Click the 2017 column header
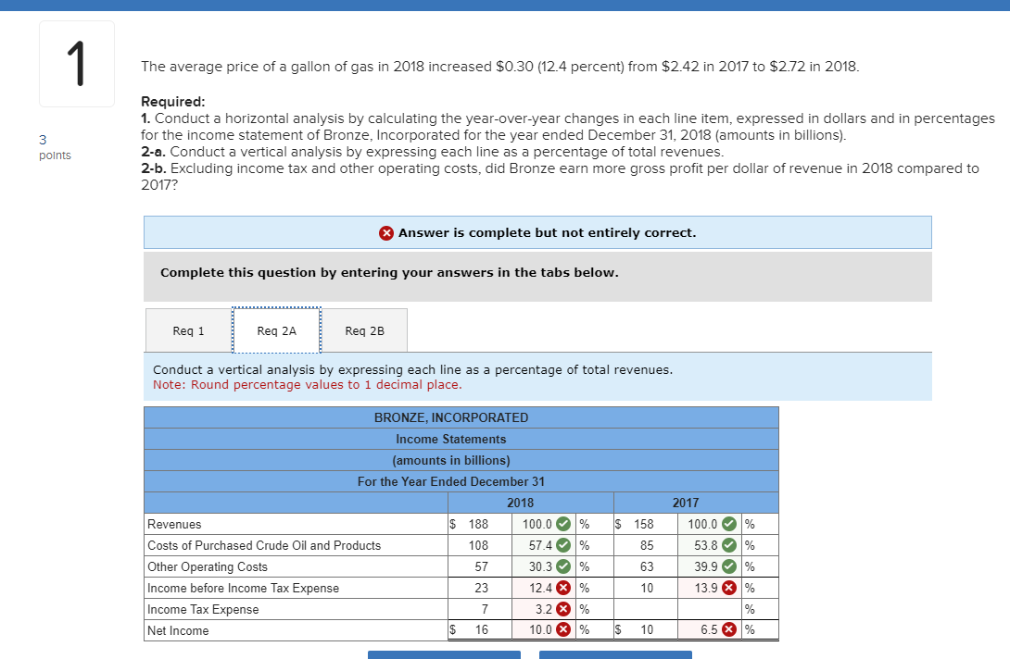Viewport: 1010px width, 659px height. point(686,503)
